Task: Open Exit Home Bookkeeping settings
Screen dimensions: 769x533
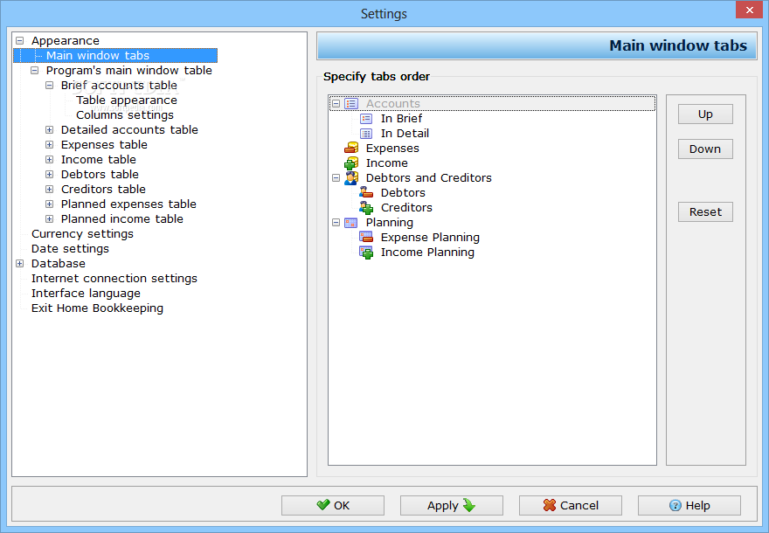Action: click(97, 308)
